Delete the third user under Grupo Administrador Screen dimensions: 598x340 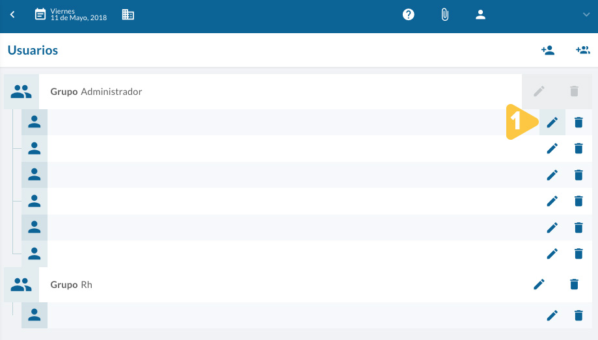(x=578, y=175)
